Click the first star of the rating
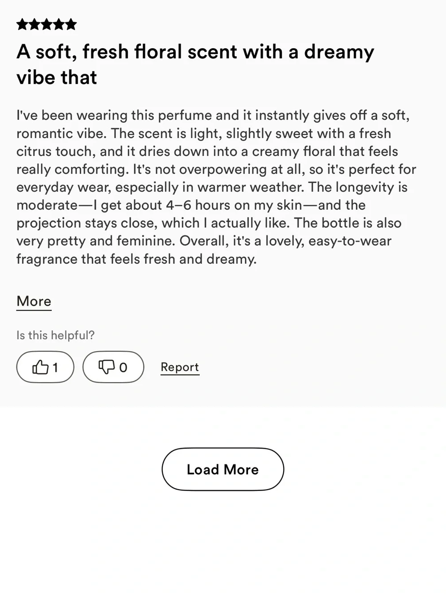Image resolution: width=446 pixels, height=595 pixels. 22,24
